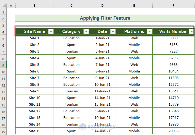The width and height of the screenshot is (195, 135).
Task: Select column F header
Action: pos(174,6)
